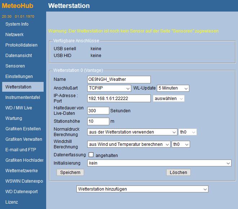Open WD / MW Live page
Screen dimensions: 238x209
[19, 108]
